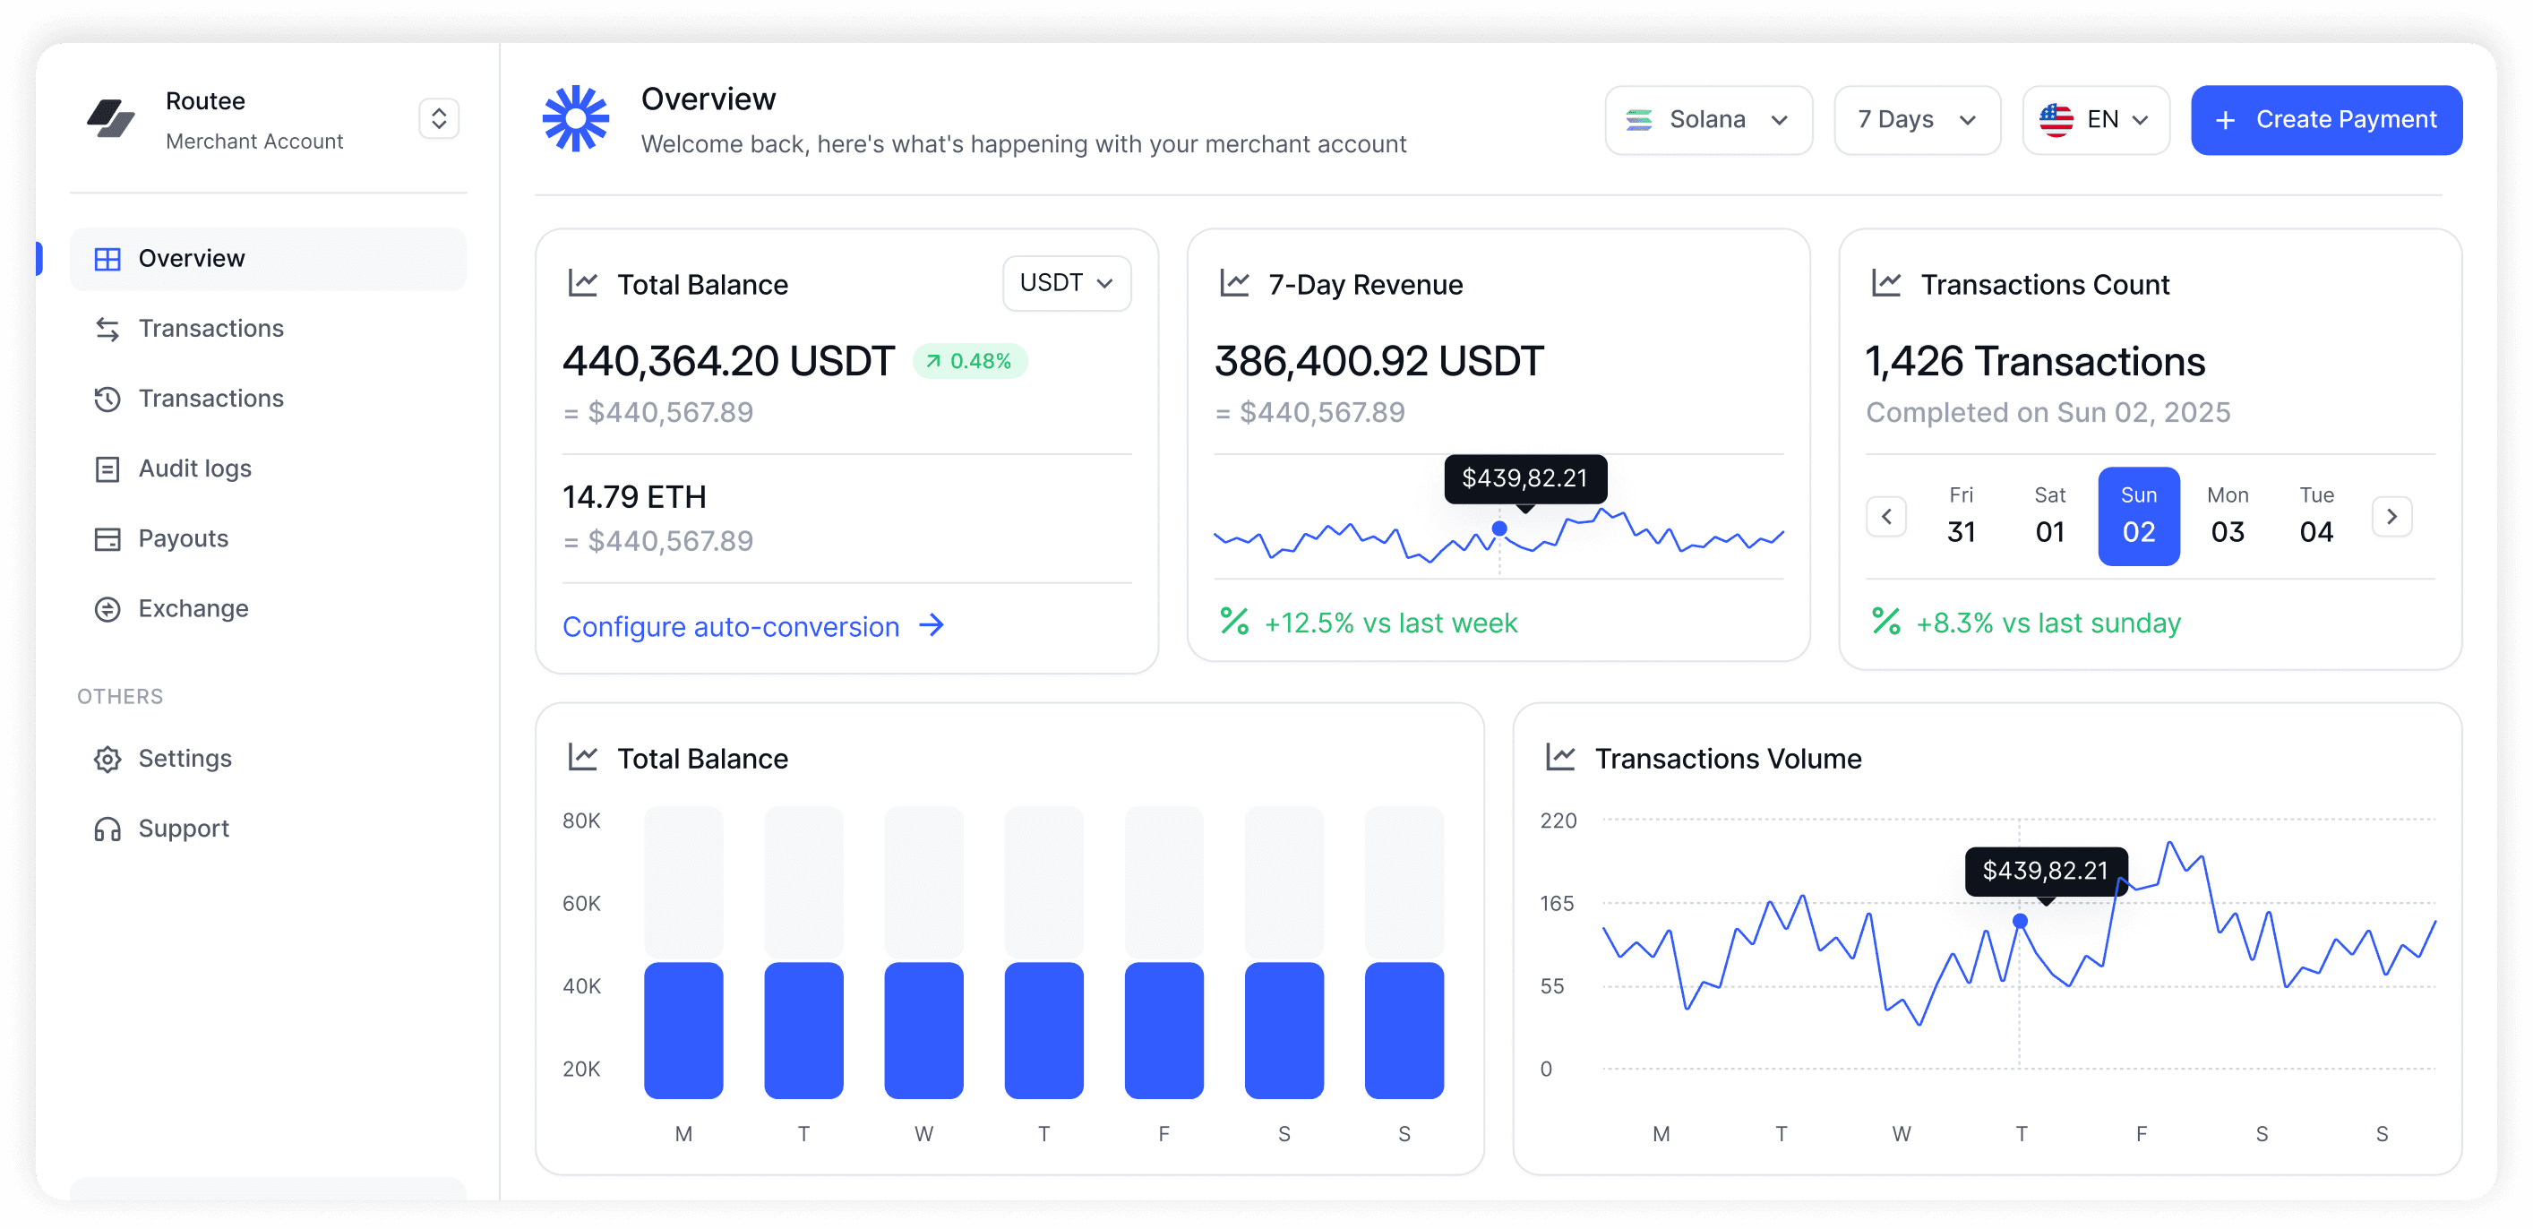This screenshot has width=2533, height=1229.
Task: Click the Payouts card icon
Action: 107,538
